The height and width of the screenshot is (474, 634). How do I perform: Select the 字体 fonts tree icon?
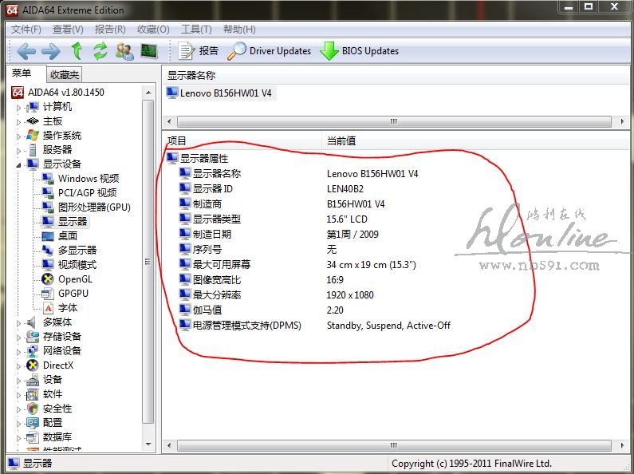click(x=48, y=308)
